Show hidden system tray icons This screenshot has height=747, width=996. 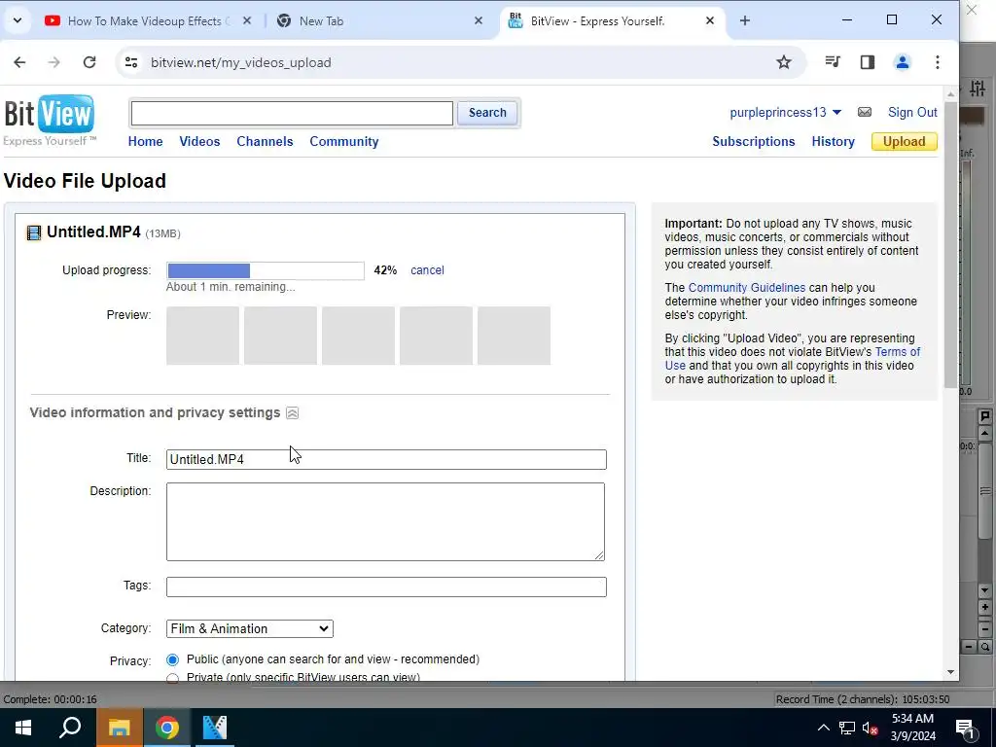pyautogui.click(x=823, y=728)
